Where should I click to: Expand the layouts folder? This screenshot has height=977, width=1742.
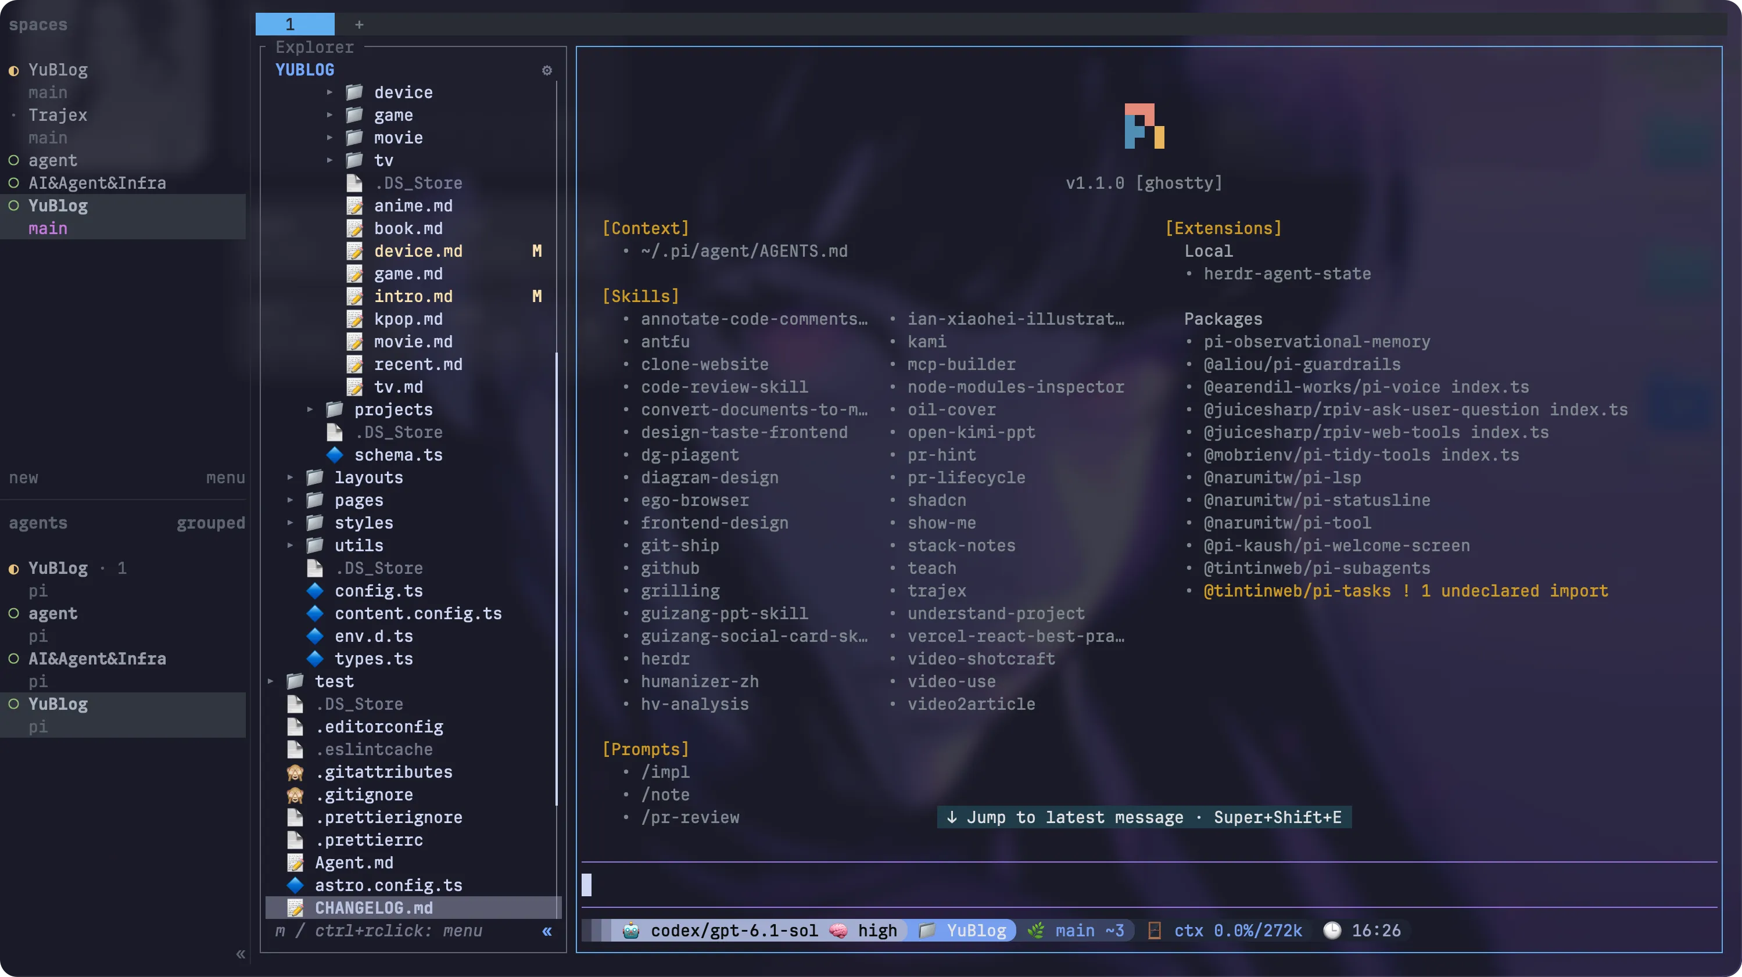pyautogui.click(x=290, y=477)
